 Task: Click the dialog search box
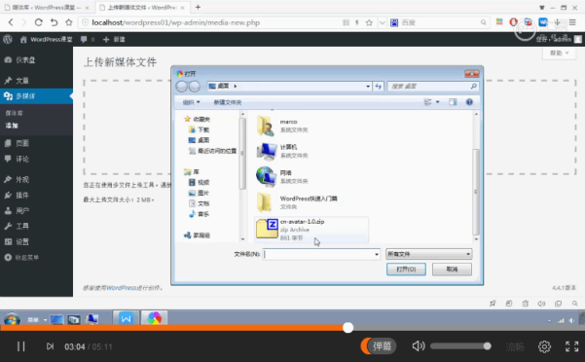point(433,86)
